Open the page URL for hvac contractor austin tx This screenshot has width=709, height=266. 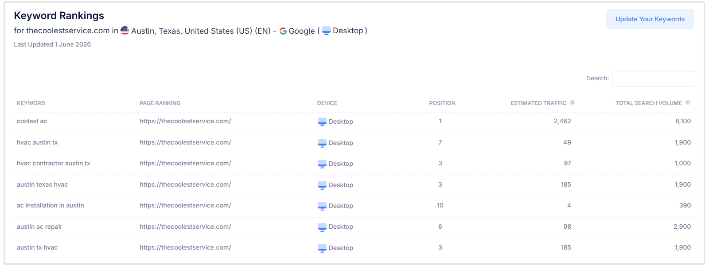185,163
